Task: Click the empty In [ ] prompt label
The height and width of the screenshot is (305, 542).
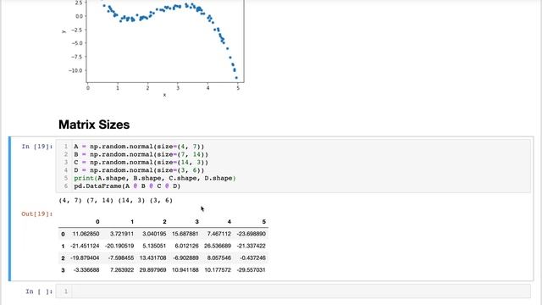Action: 39,291
